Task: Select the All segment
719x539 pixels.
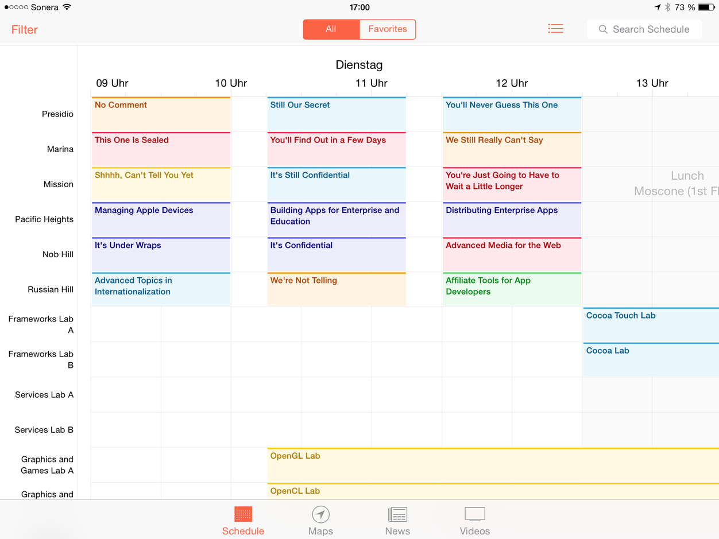Action: [331, 29]
